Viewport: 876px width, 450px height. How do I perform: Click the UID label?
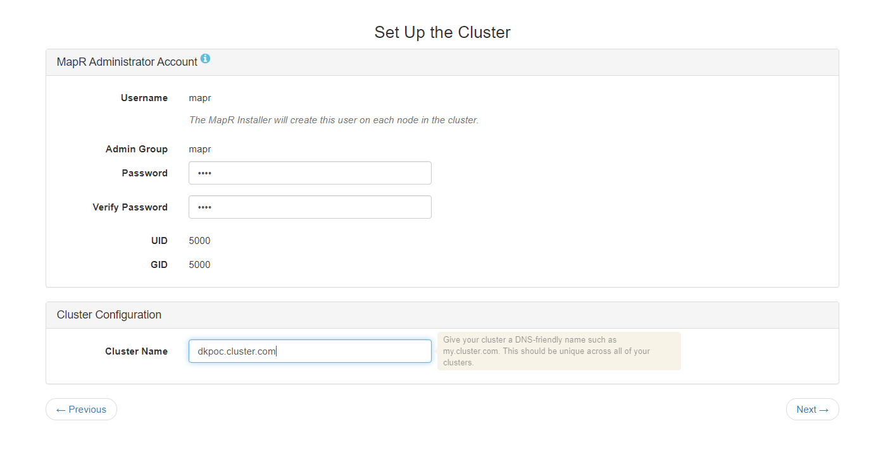[160, 241]
